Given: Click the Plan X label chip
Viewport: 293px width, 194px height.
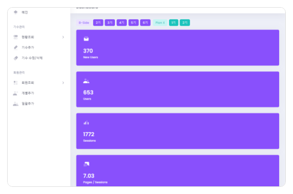Looking at the screenshot, I should pos(160,23).
